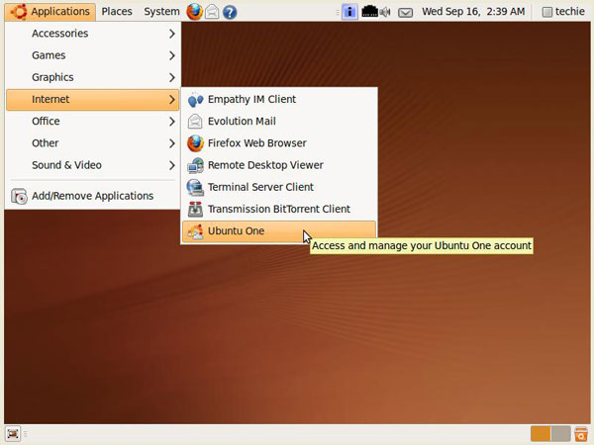Launch Firefox Web Browser from submenu
This screenshot has width=594, height=445.
coord(279,143)
